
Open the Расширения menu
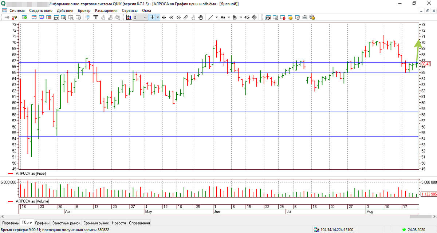[x=106, y=11]
